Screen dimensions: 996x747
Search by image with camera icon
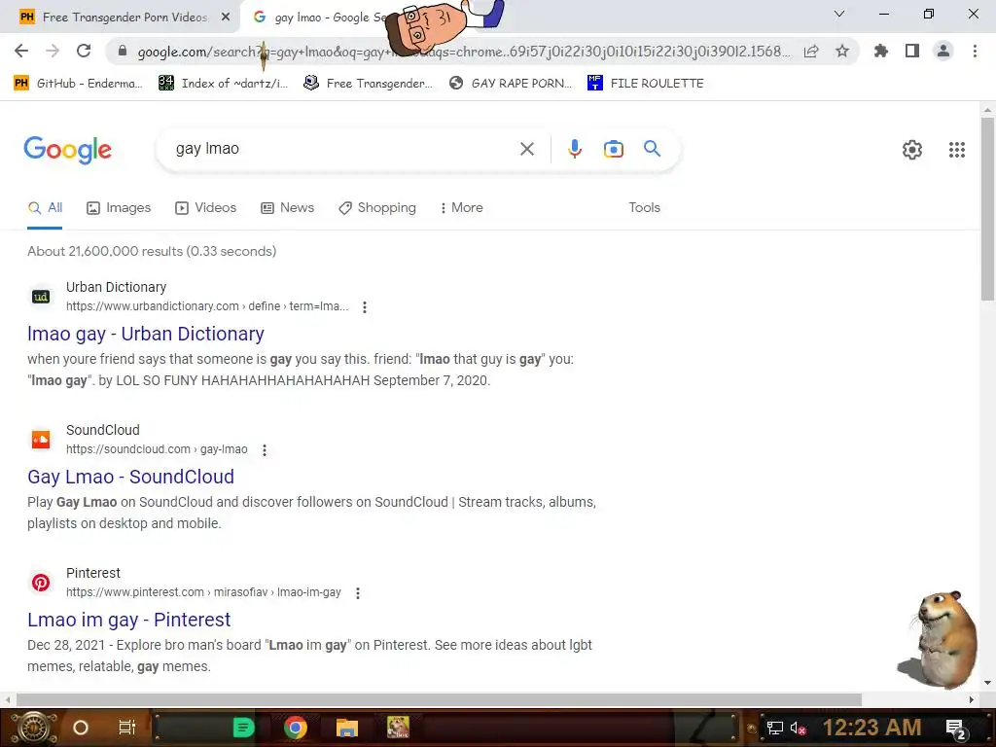(614, 149)
